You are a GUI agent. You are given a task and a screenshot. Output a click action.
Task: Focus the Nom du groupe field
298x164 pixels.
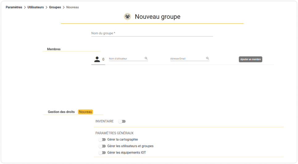pyautogui.click(x=152, y=33)
